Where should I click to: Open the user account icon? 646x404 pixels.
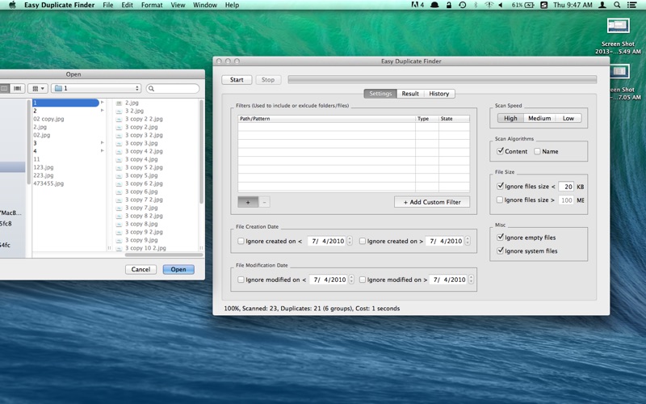coord(602,5)
